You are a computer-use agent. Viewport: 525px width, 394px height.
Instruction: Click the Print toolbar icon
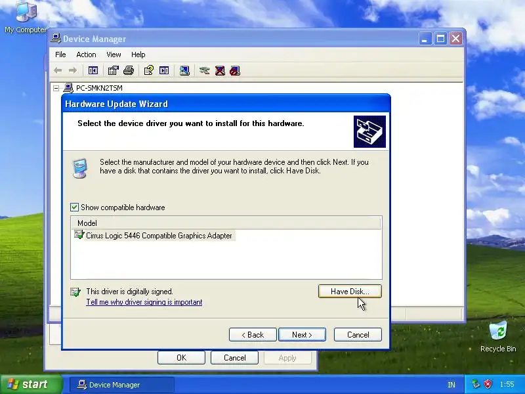(129, 71)
